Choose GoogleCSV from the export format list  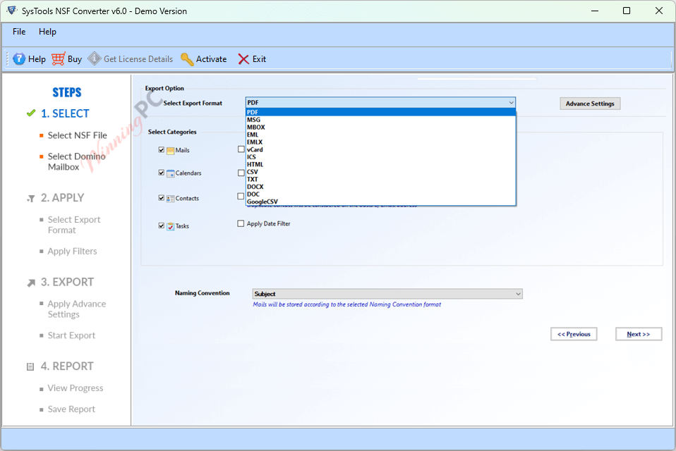point(380,202)
